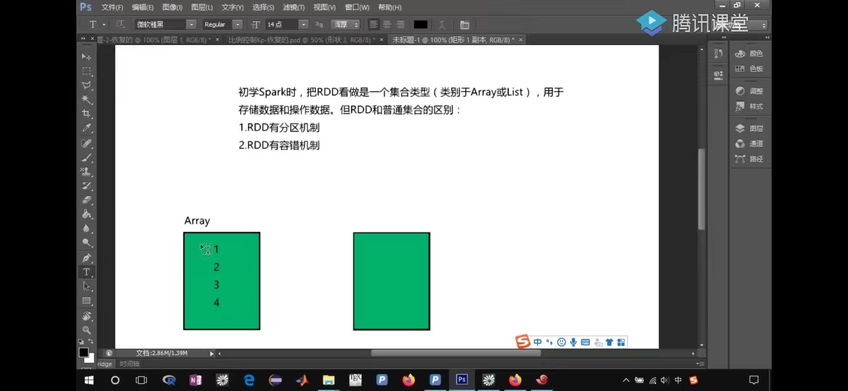Image resolution: width=848 pixels, height=391 pixels.
Task: Swap foreground and background colors
Action: 91,341
